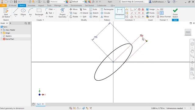Open the Fillet dropdown arrow
The width and height of the screenshot is (195, 110).
click(x=54, y=9)
